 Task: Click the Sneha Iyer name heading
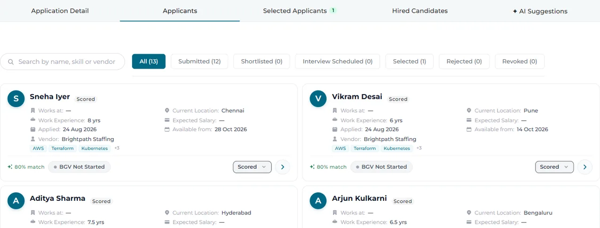click(50, 97)
